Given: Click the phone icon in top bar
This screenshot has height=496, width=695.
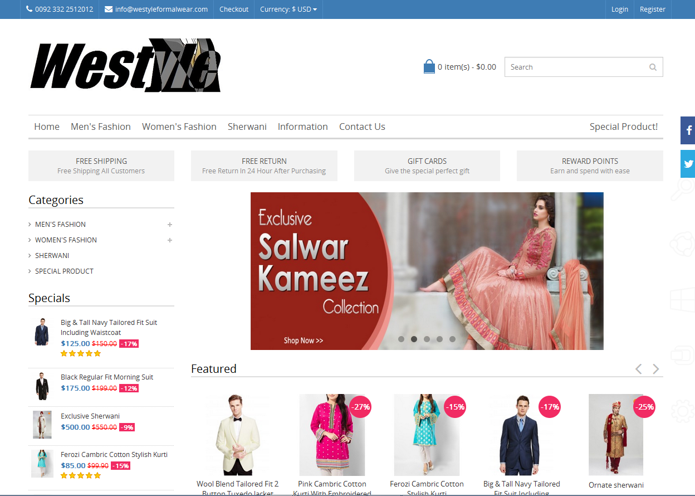Looking at the screenshot, I should [x=30, y=9].
